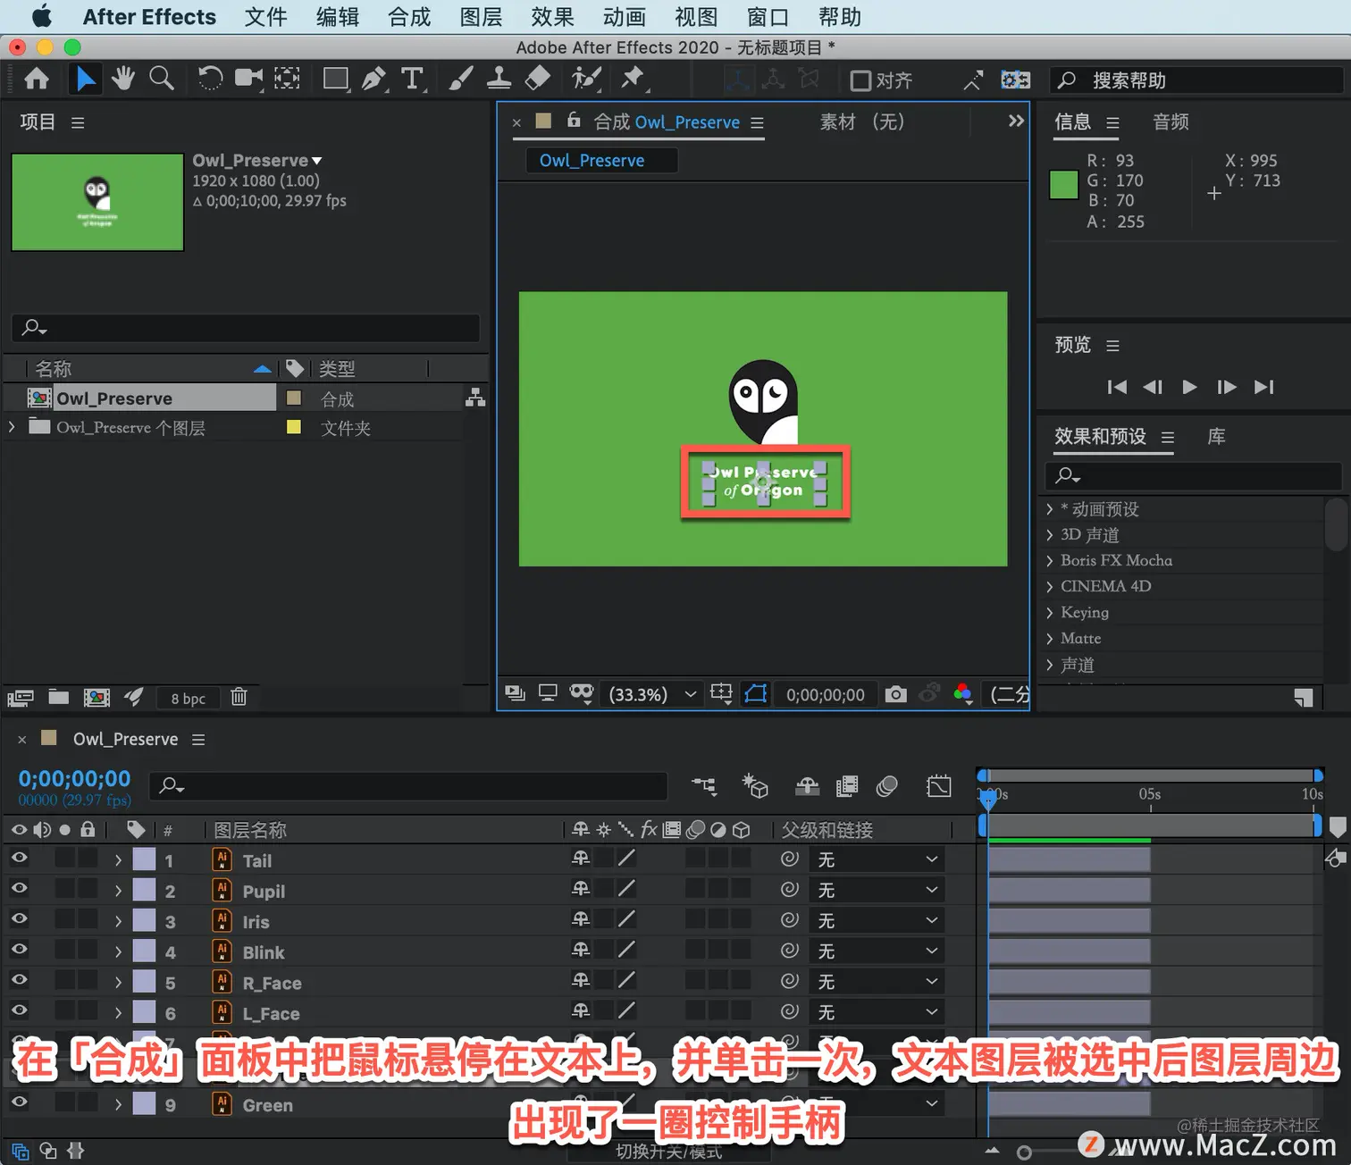The width and height of the screenshot is (1351, 1165).
Task: Select the Horizontal Type tool
Action: [x=413, y=80]
